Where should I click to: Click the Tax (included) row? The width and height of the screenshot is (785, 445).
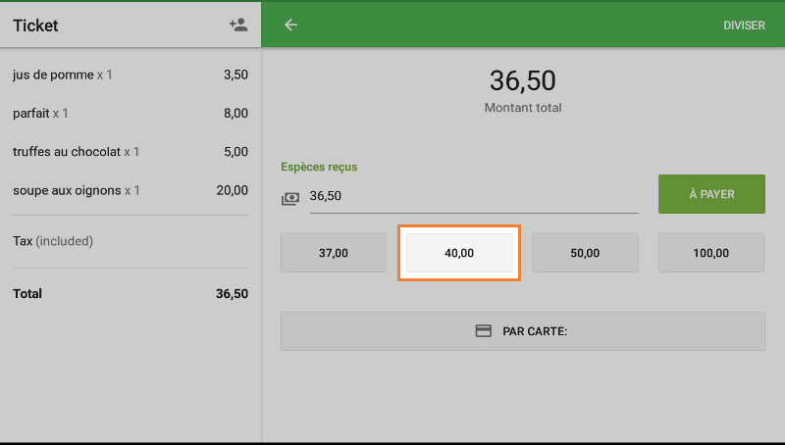click(130, 241)
